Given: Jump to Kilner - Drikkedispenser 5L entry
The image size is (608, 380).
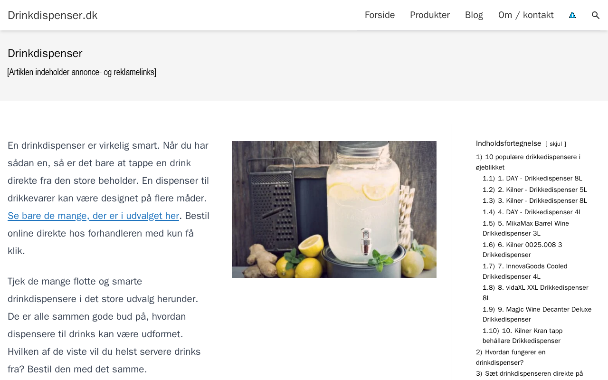Looking at the screenshot, I should (535, 190).
